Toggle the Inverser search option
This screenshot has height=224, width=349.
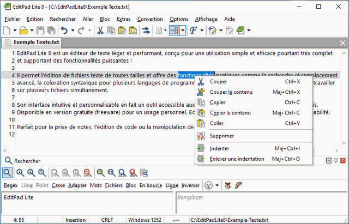(190, 185)
